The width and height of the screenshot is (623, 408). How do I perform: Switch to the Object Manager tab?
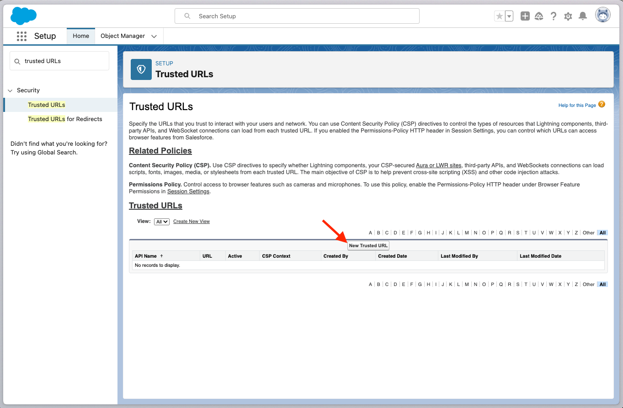click(x=122, y=36)
